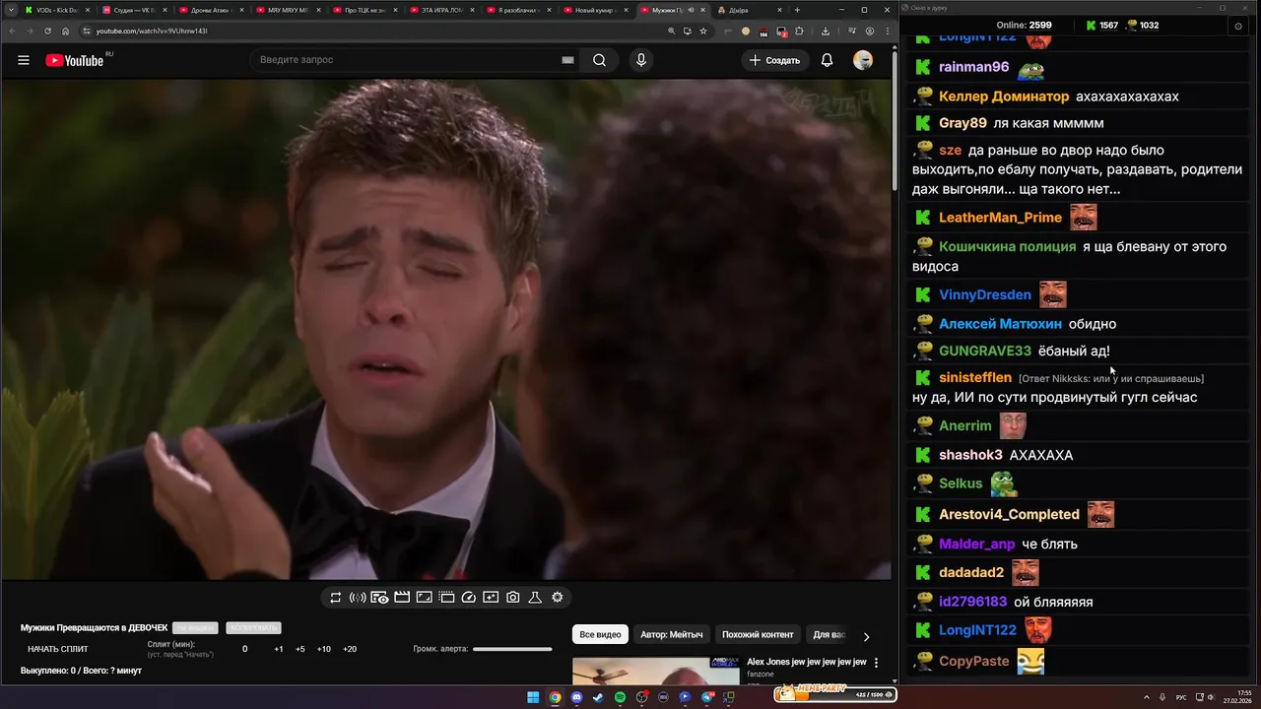The image size is (1261, 709).
Task: Open the tab search dropdown arrow
Action: coord(11,10)
